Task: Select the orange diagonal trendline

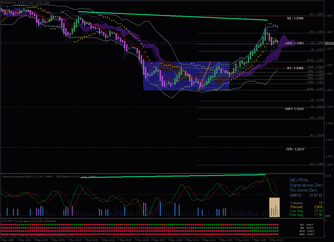Action: point(204,76)
